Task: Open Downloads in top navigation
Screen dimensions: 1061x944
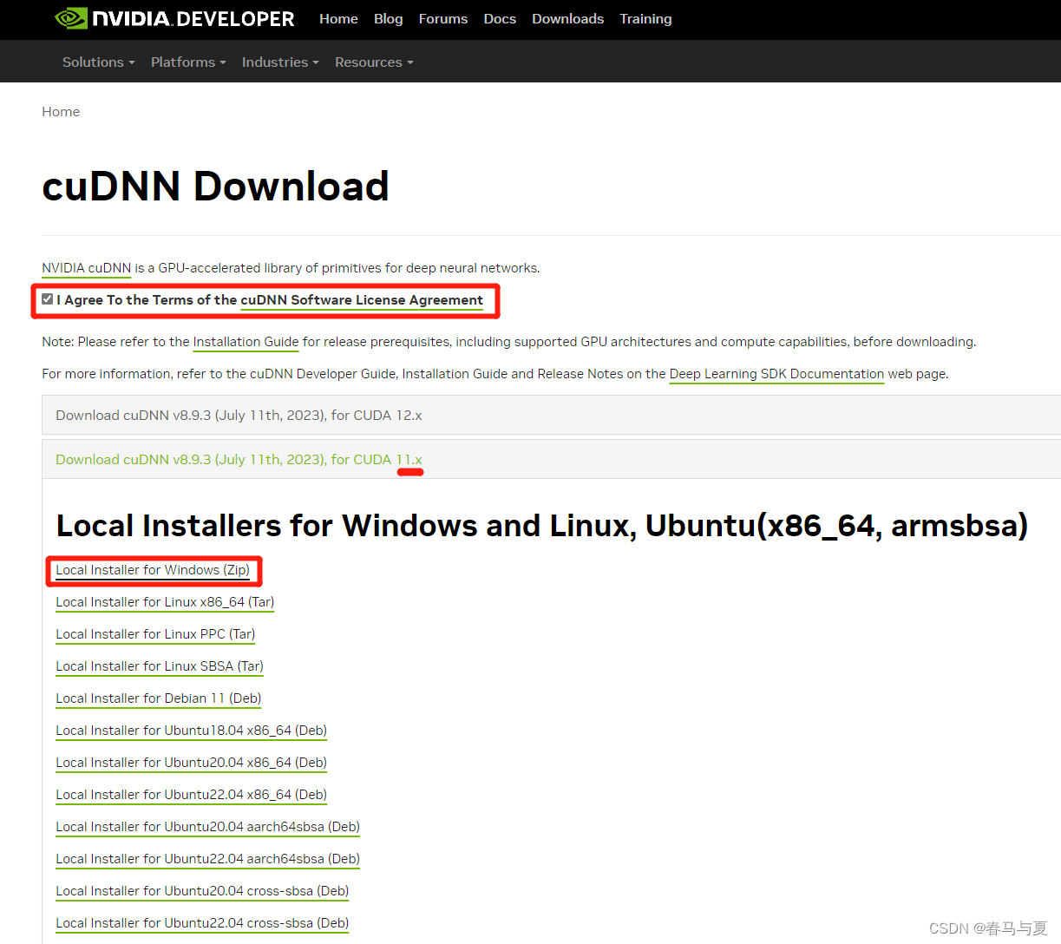Action: [567, 18]
